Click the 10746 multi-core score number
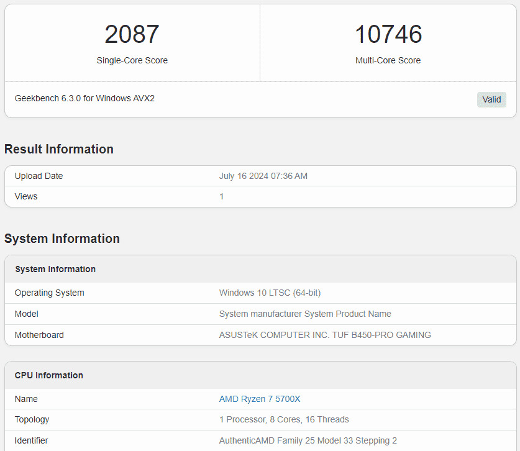Screen dimensions: 520x451 (x=388, y=34)
